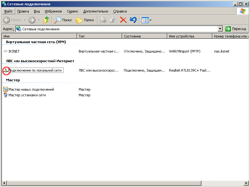
Task: Select Подключение по локальной сети entry
Action: [36, 70]
